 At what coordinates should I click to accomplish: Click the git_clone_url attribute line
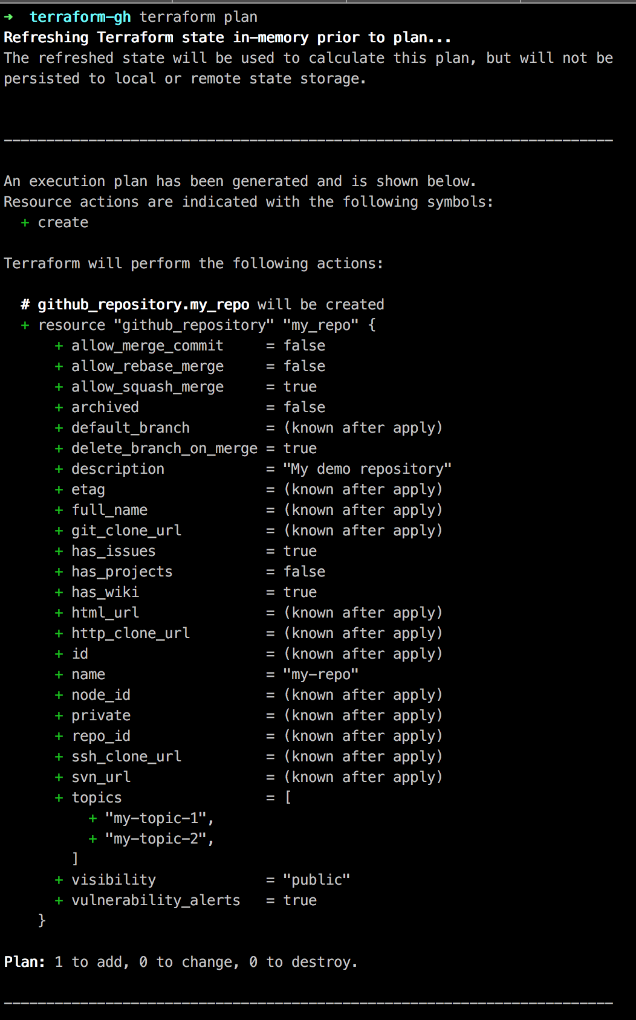coord(249,531)
